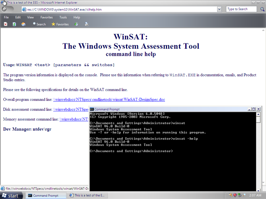
Task: Click the green Refresh page icon
Action: click(x=14, y=24)
